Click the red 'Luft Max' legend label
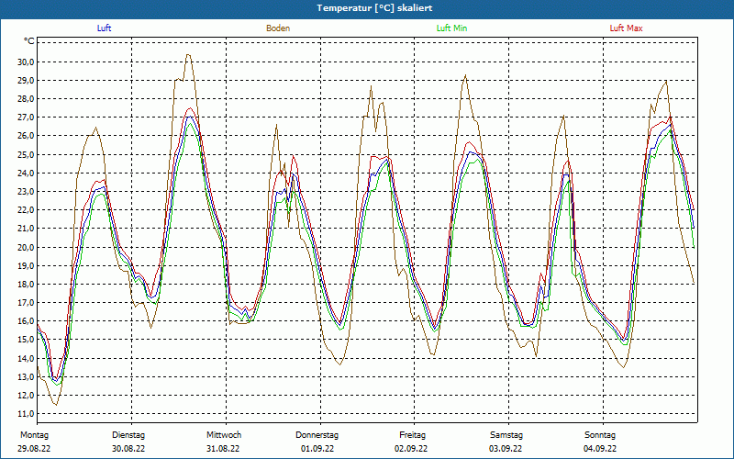734x459 pixels. pos(627,28)
